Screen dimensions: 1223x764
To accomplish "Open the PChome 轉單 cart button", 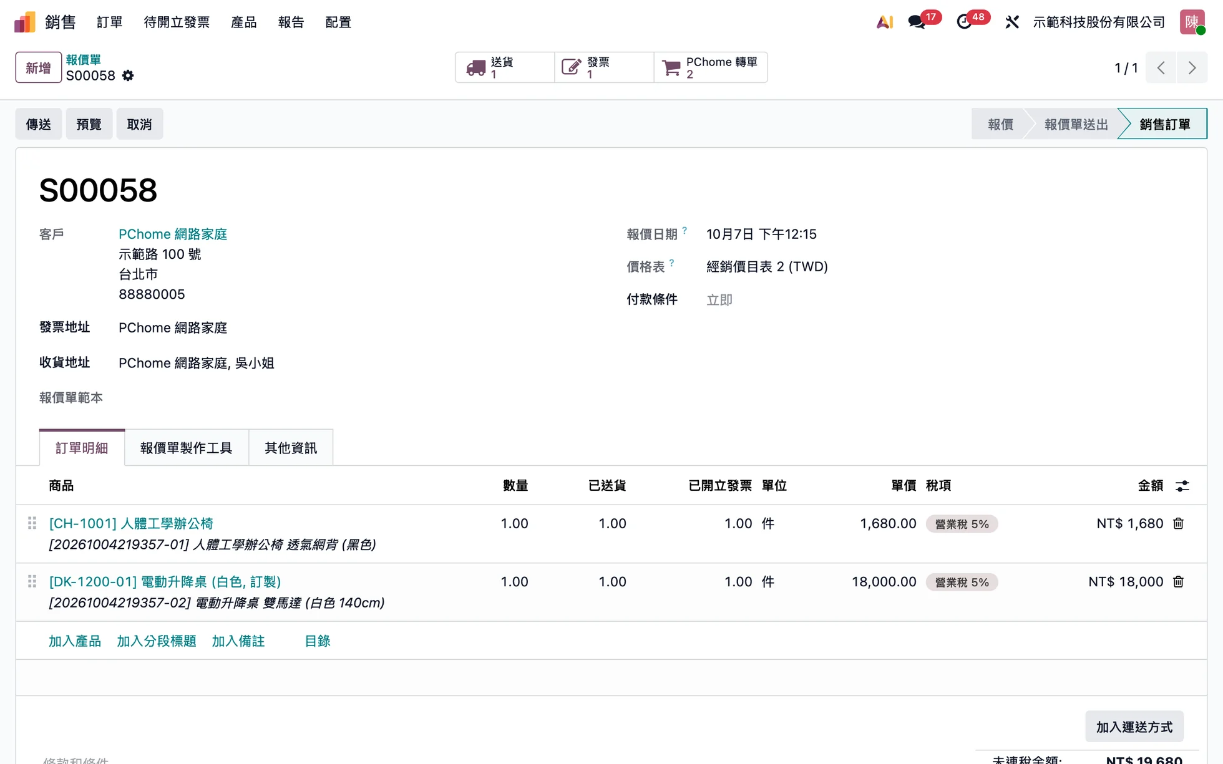I will coord(711,67).
